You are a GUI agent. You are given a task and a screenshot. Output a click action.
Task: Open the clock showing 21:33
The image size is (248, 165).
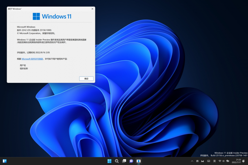pyautogui.click(x=236, y=161)
